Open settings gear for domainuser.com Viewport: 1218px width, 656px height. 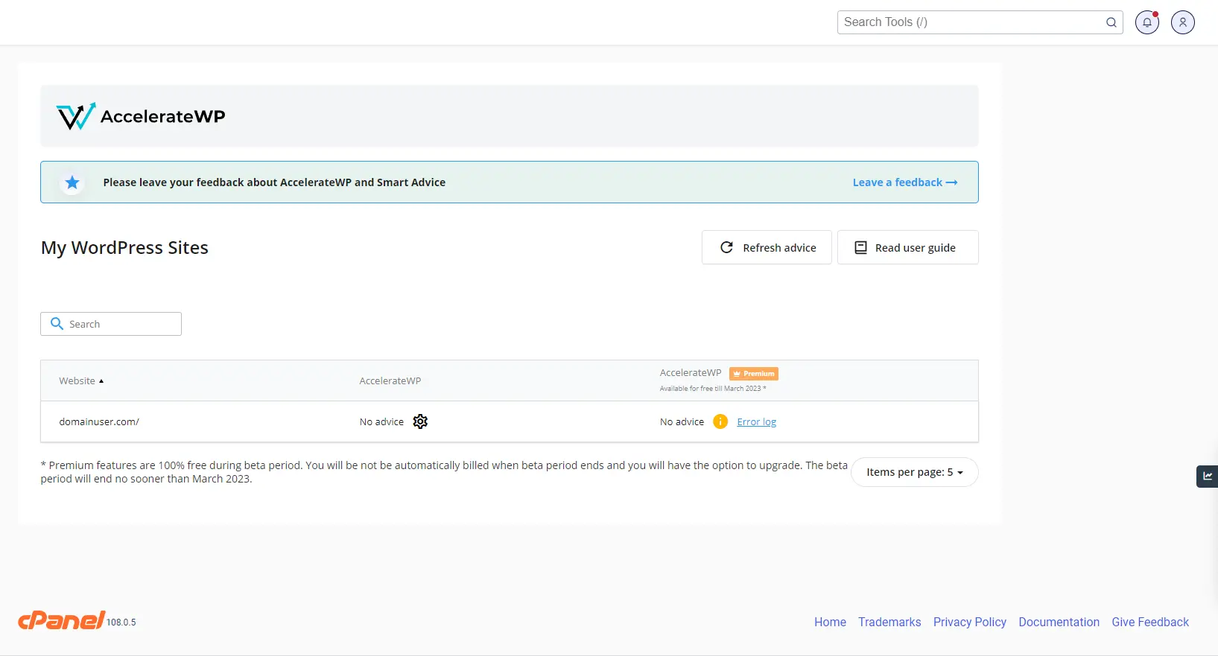click(420, 421)
